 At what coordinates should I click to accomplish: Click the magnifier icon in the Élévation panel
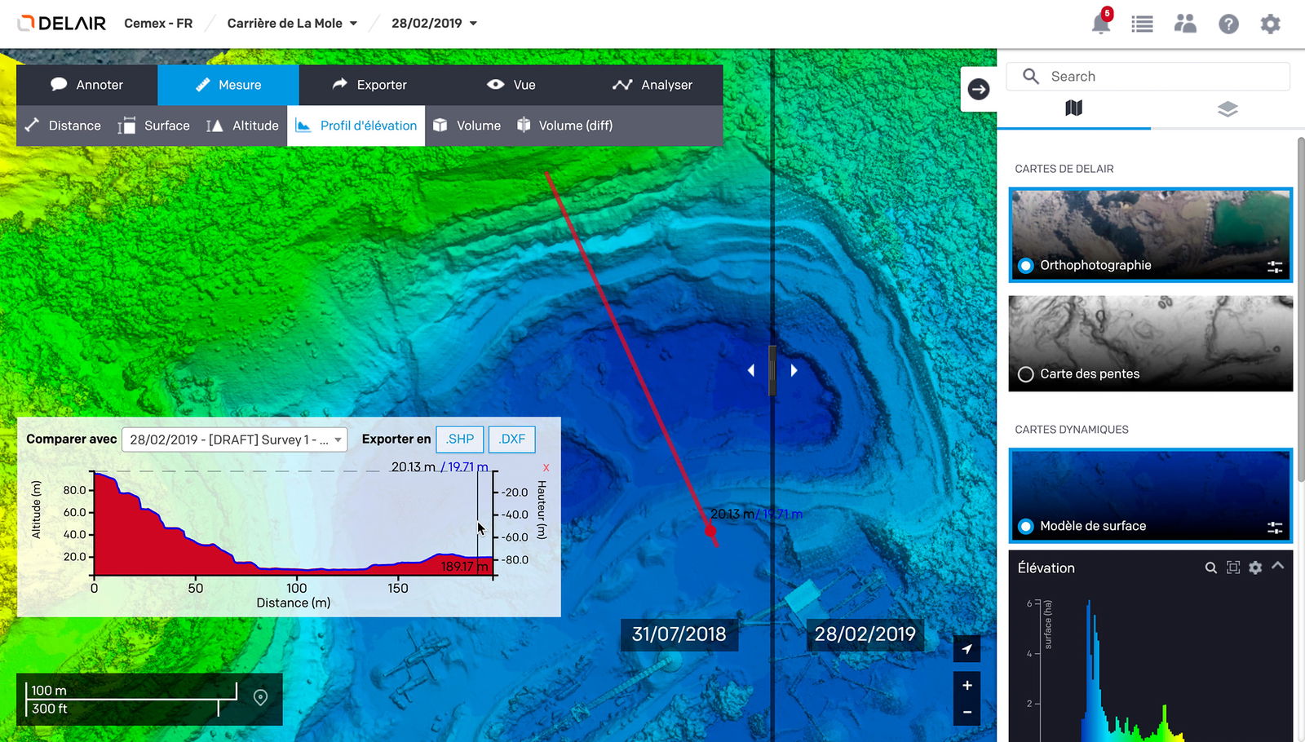(1210, 568)
